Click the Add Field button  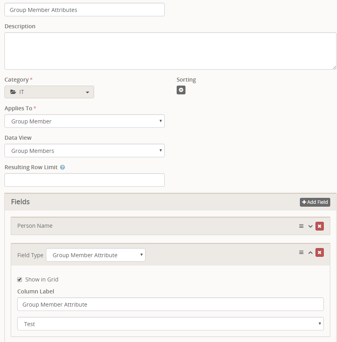pos(315,202)
